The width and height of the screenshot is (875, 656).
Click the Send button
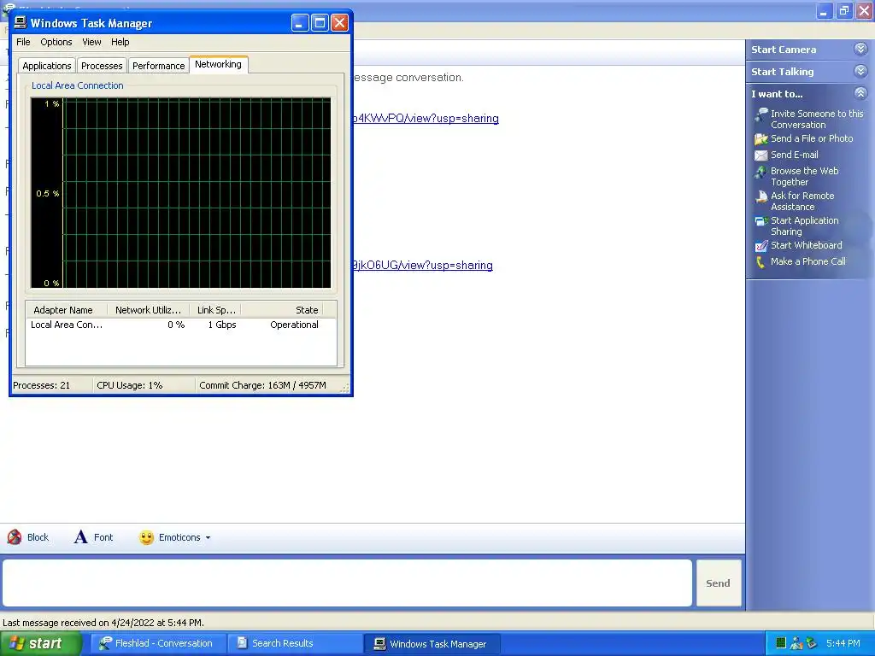[718, 583]
